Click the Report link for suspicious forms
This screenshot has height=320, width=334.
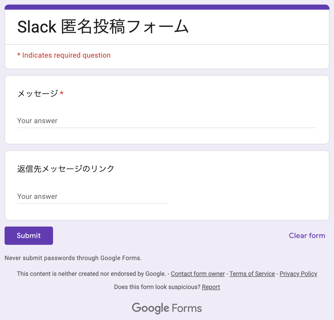211,287
